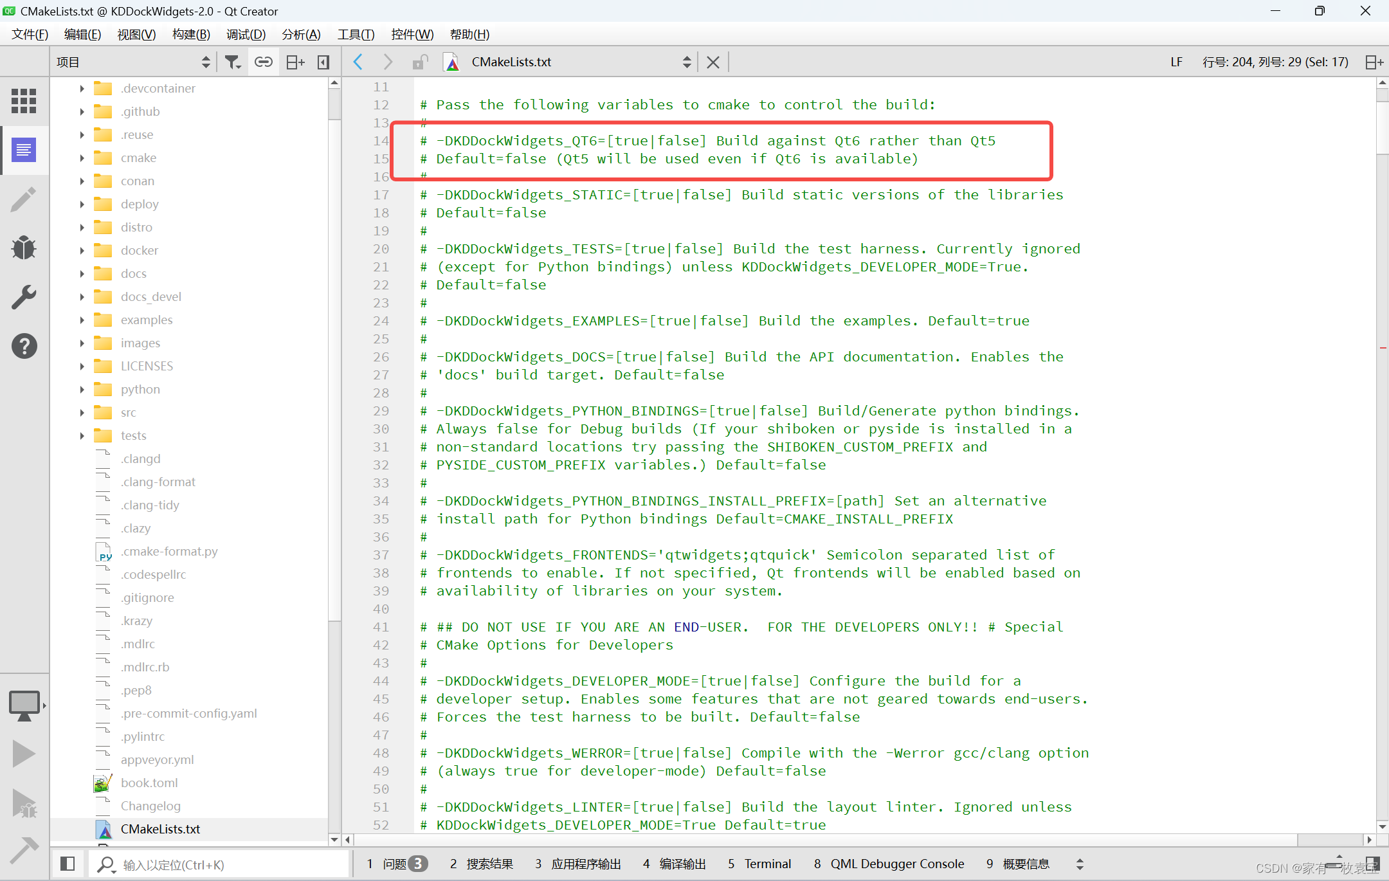Select the appveyor.yml file
Screen dimensions: 1389x881
click(157, 759)
